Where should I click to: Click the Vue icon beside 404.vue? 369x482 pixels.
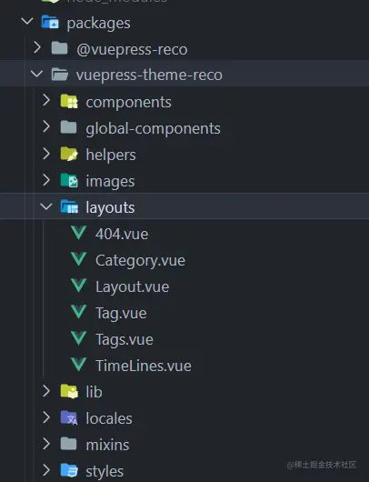coord(79,233)
